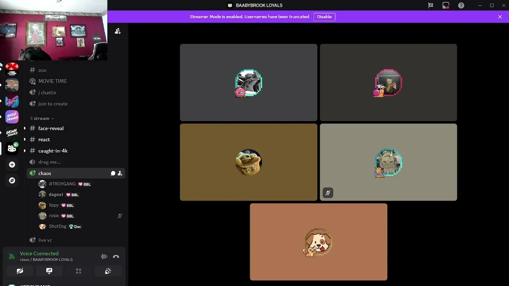Image resolution: width=509 pixels, height=286 pixels.
Task: Click the Doc tag next to ShotDog
Action: pos(75,226)
